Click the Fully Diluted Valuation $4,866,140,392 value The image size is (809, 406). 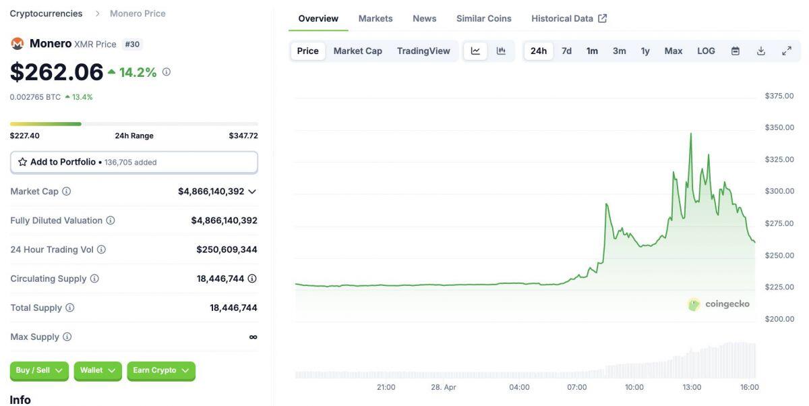(x=224, y=221)
